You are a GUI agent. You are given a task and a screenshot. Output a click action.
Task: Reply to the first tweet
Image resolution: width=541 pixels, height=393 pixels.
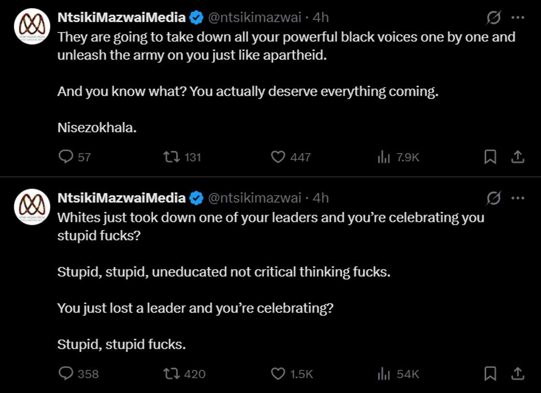tap(66, 156)
